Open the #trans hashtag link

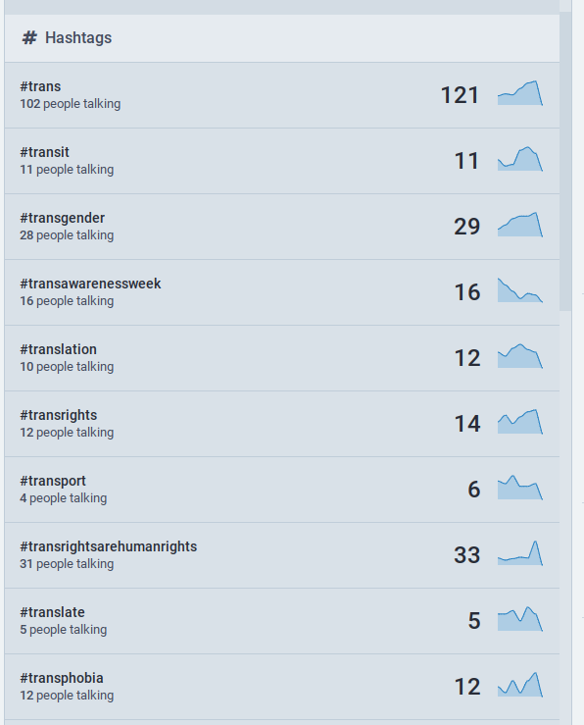pyautogui.click(x=40, y=86)
